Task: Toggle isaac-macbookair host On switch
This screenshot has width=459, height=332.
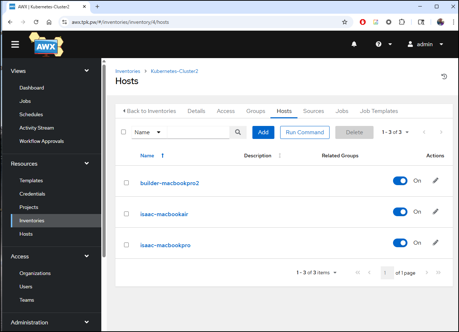Action: click(x=400, y=212)
